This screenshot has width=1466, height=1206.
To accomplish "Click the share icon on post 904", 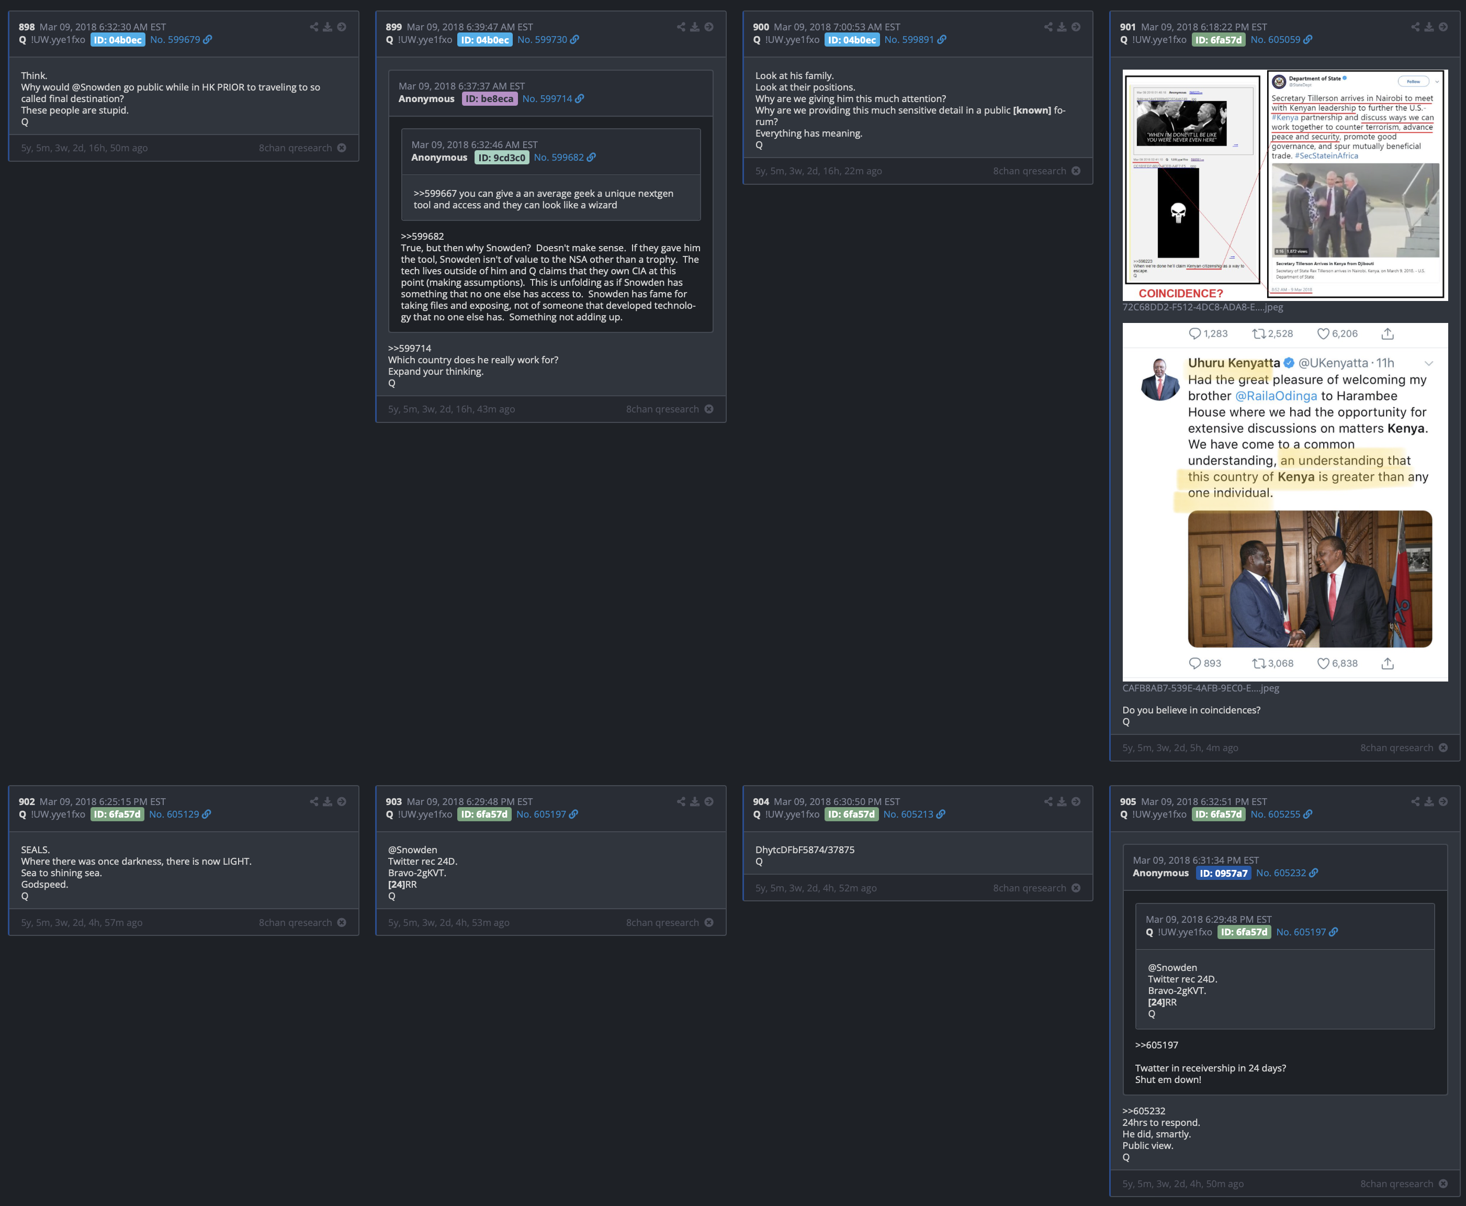I will click(1048, 802).
